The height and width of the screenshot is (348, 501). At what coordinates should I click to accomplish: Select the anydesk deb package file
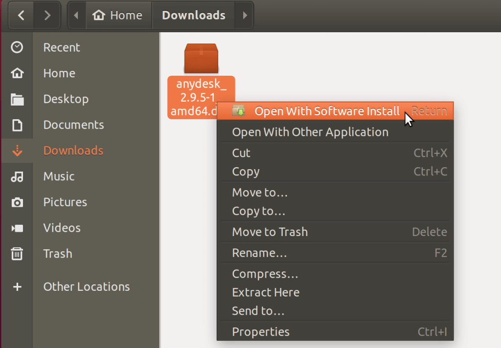click(201, 59)
